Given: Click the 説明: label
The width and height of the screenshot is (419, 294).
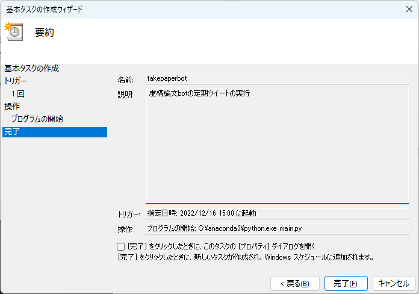Looking at the screenshot, I should point(126,94).
